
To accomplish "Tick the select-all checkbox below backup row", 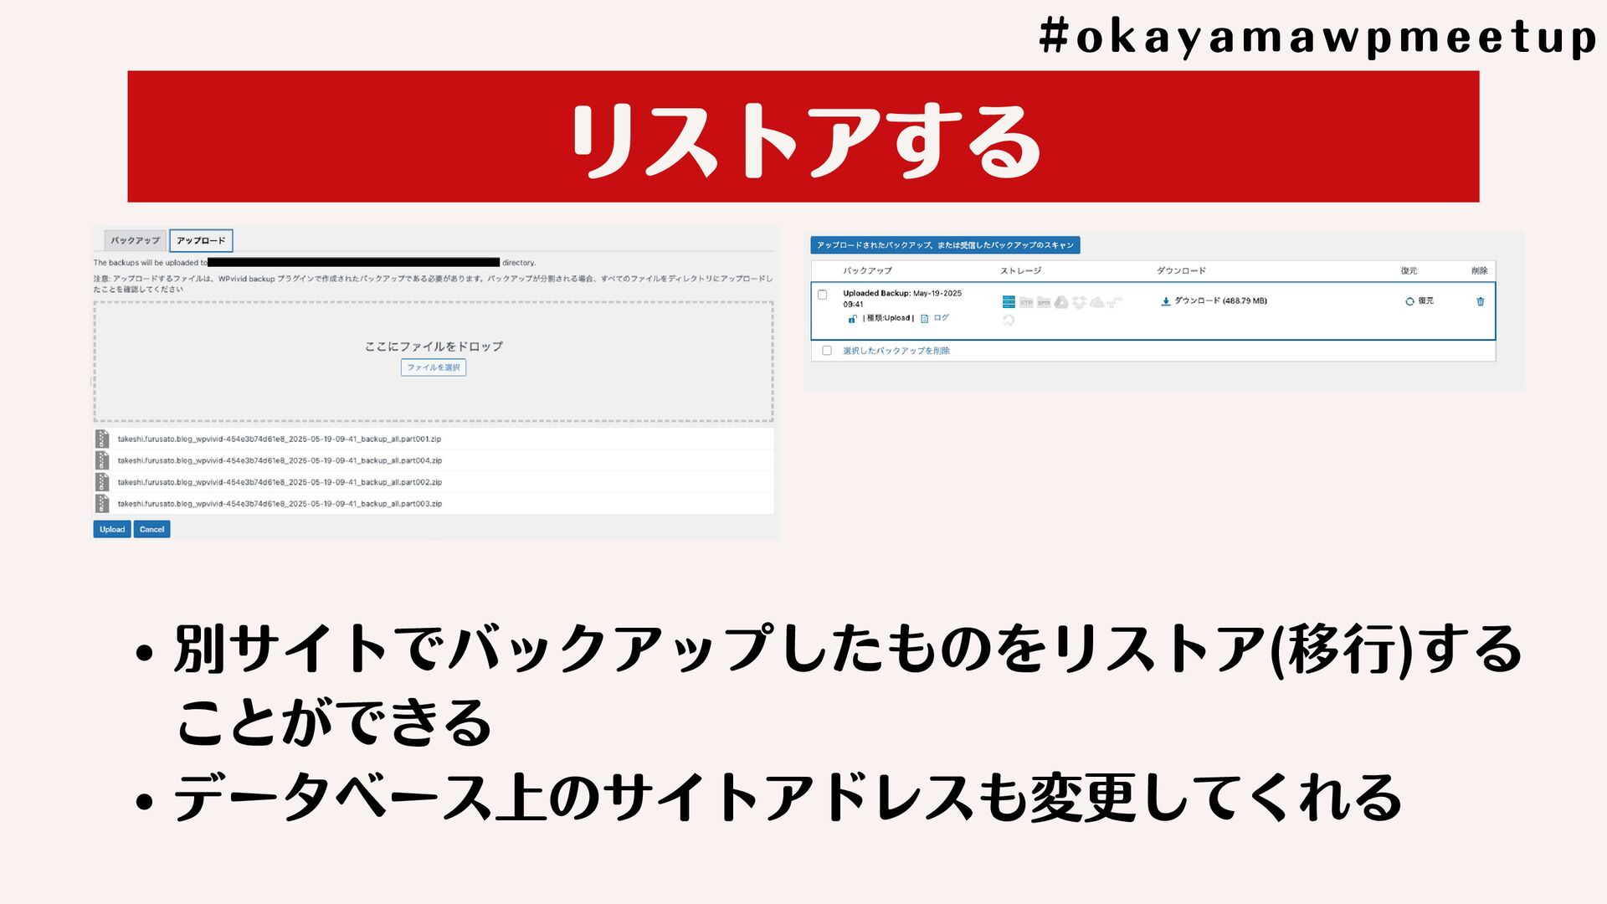I will pos(827,351).
